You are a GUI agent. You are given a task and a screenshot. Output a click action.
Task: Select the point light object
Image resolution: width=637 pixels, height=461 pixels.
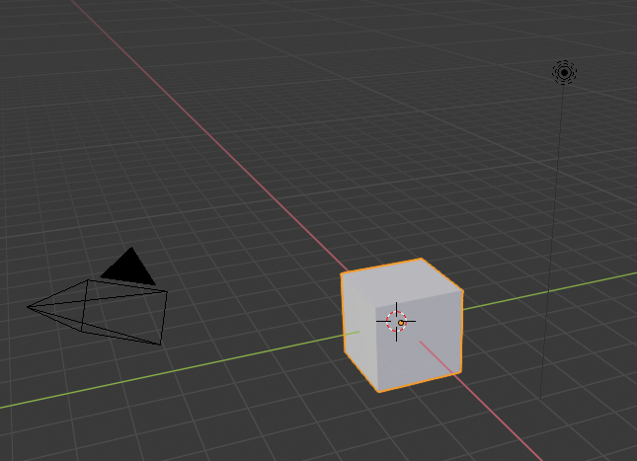click(x=564, y=73)
